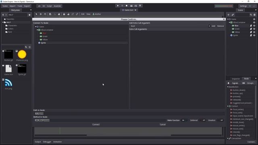Switch to the Script workspace

[x=49, y=6]
